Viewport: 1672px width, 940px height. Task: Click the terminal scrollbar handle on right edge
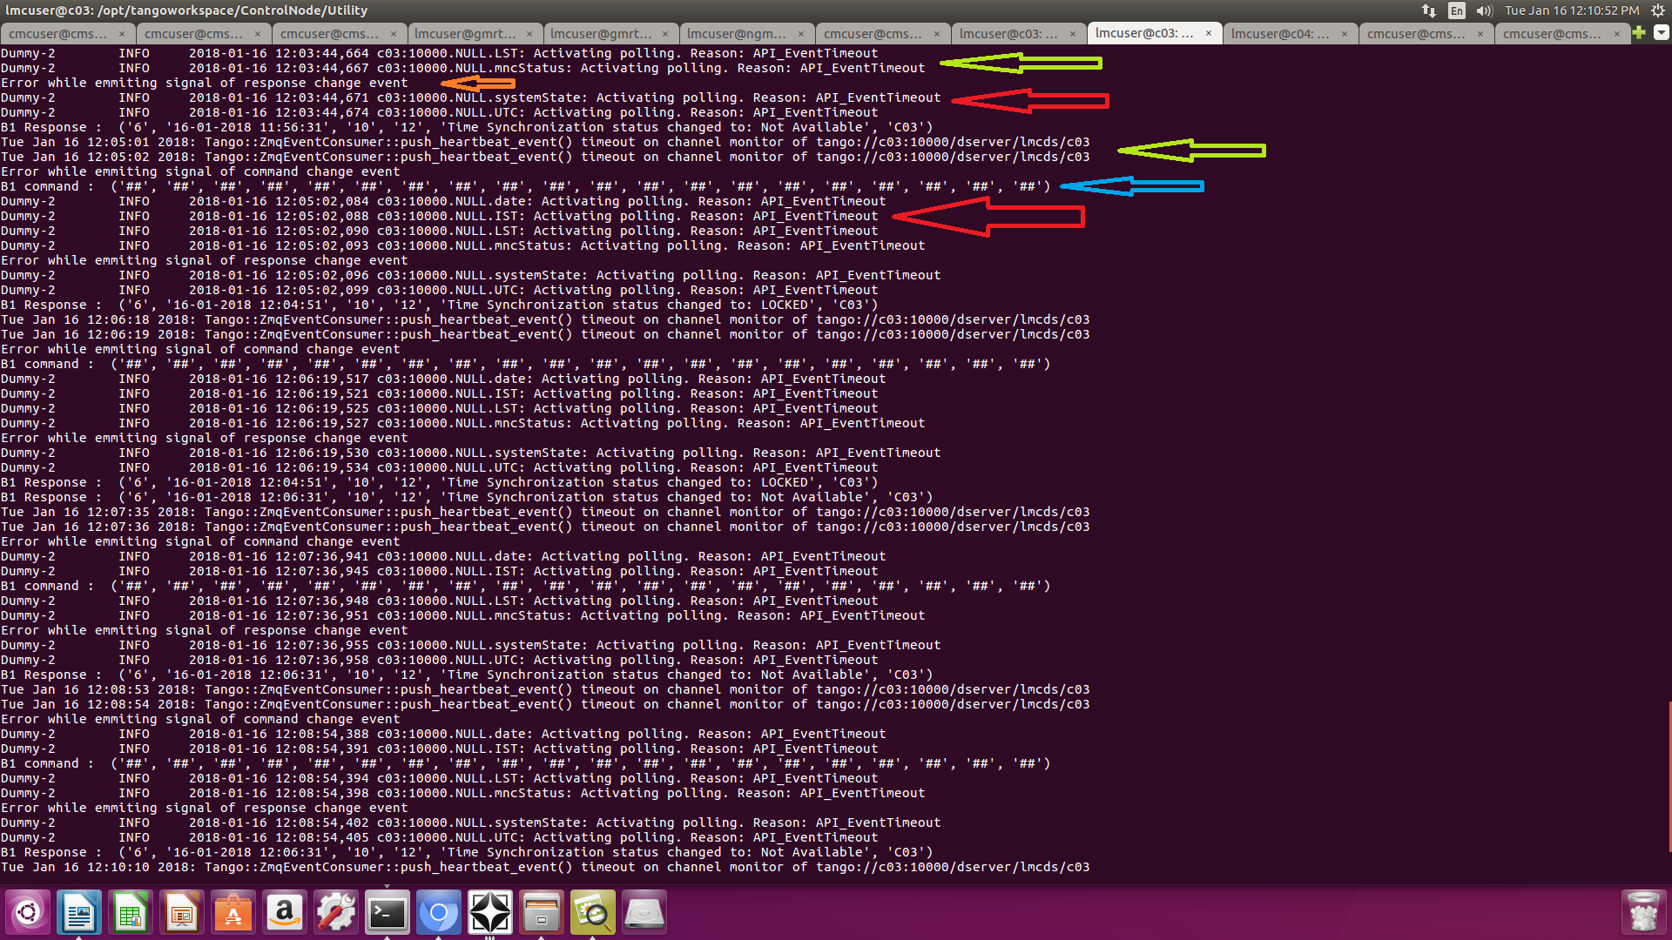1669,776
